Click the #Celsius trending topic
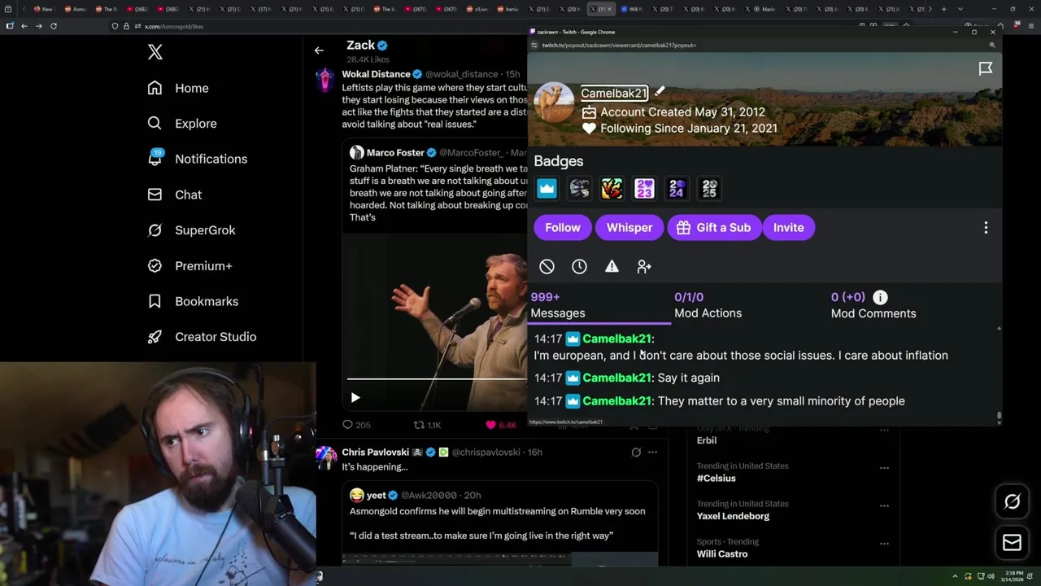Screen dimensions: 1041x586 click(716, 478)
